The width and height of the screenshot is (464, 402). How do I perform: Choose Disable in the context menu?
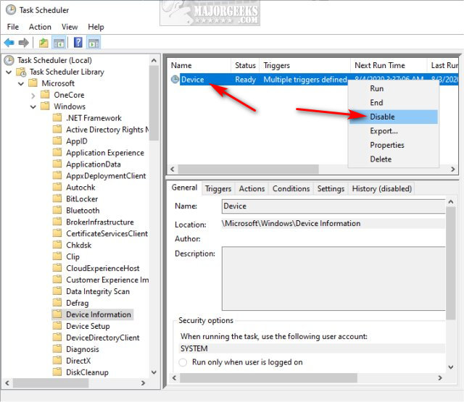(x=393, y=117)
